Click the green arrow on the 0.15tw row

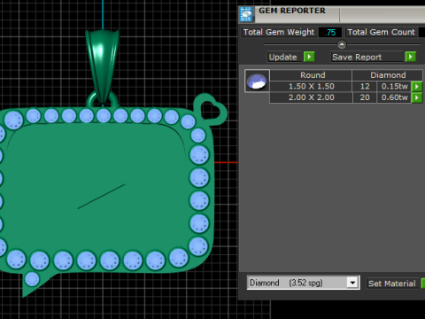(417, 87)
